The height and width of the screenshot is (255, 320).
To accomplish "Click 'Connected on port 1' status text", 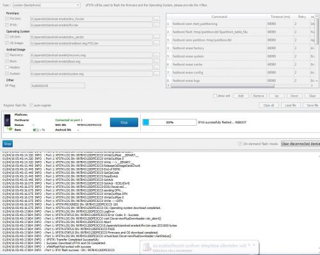I will click(69, 120).
